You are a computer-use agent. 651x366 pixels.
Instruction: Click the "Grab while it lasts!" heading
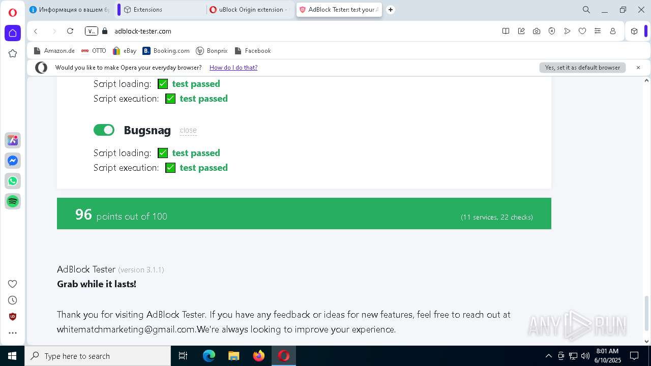[x=97, y=284]
